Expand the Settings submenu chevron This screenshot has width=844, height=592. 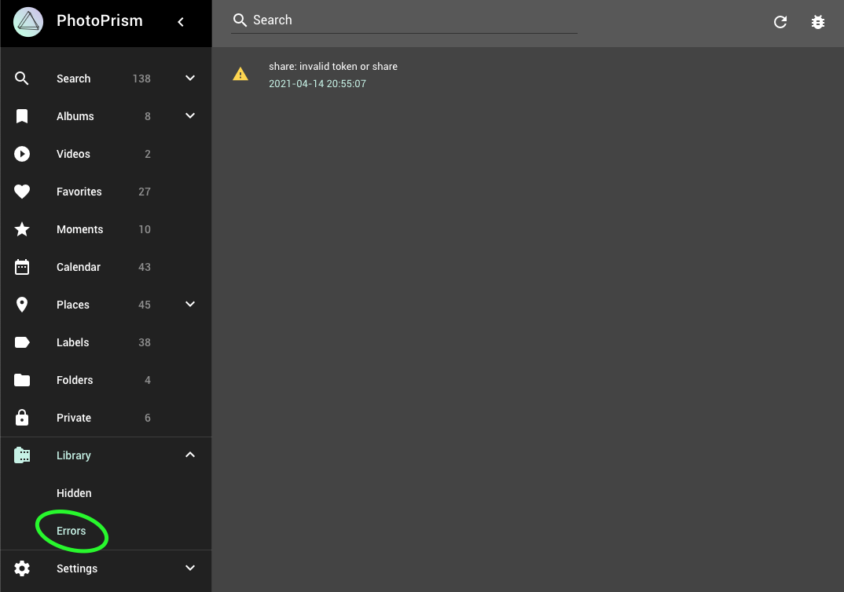click(x=190, y=568)
